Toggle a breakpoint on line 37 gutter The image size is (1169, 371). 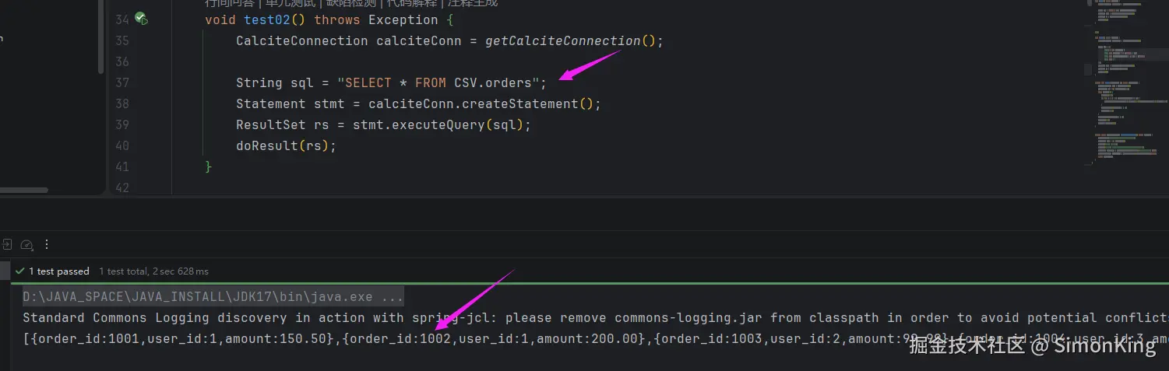[x=121, y=82]
